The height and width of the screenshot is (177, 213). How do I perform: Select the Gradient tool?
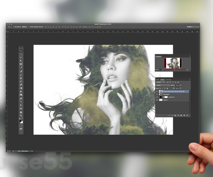click(x=21, y=88)
